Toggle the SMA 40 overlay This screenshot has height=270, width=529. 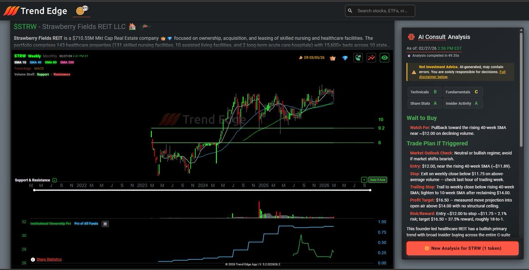[x=35, y=62]
